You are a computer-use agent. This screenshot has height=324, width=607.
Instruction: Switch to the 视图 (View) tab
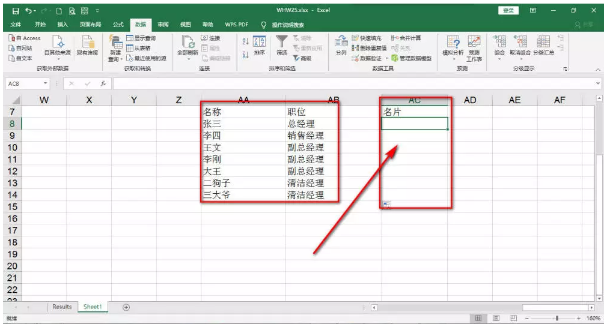coord(186,25)
